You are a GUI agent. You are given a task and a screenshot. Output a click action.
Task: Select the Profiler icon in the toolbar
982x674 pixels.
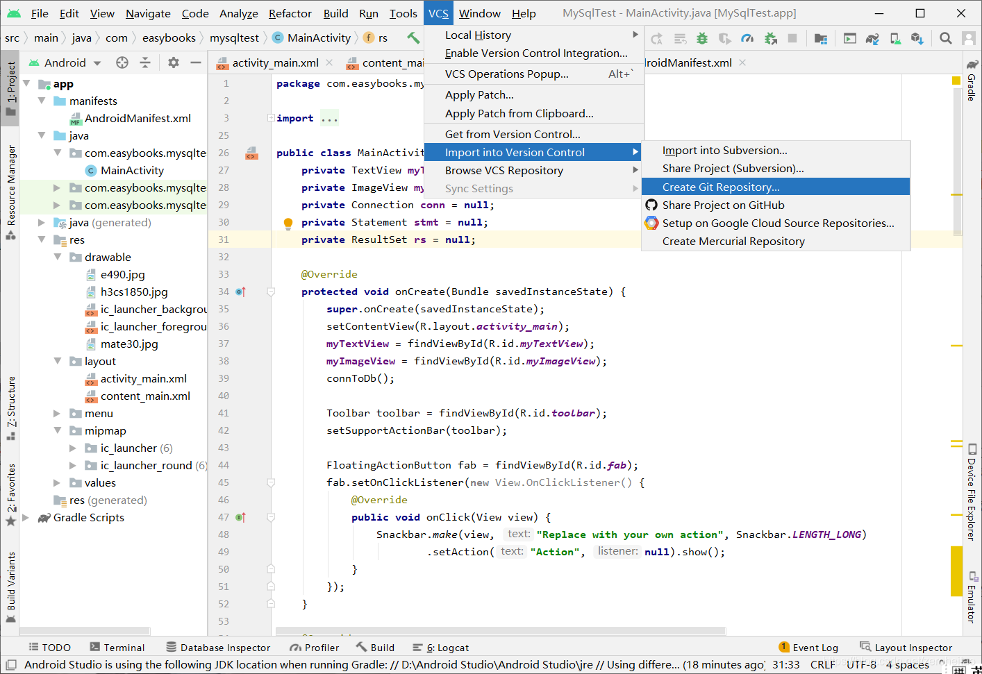[x=747, y=38]
